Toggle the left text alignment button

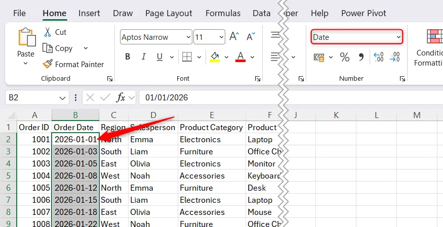coord(275,57)
